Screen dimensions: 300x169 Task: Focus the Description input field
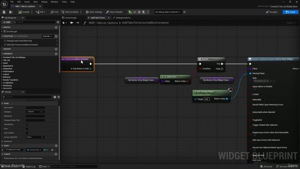35,108
